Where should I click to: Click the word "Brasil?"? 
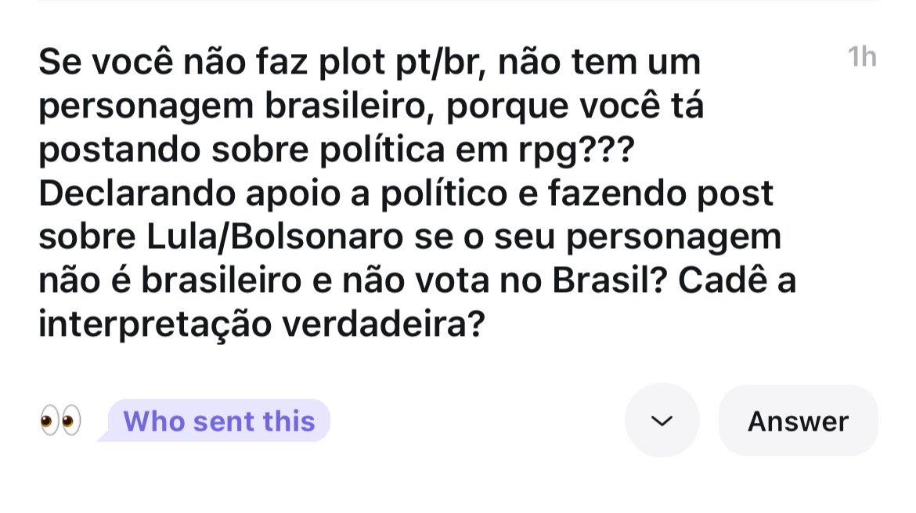point(609,280)
